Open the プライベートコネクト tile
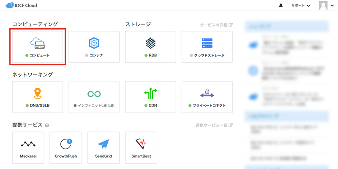Image resolution: width=338 pixels, height=169 pixels. tap(207, 97)
